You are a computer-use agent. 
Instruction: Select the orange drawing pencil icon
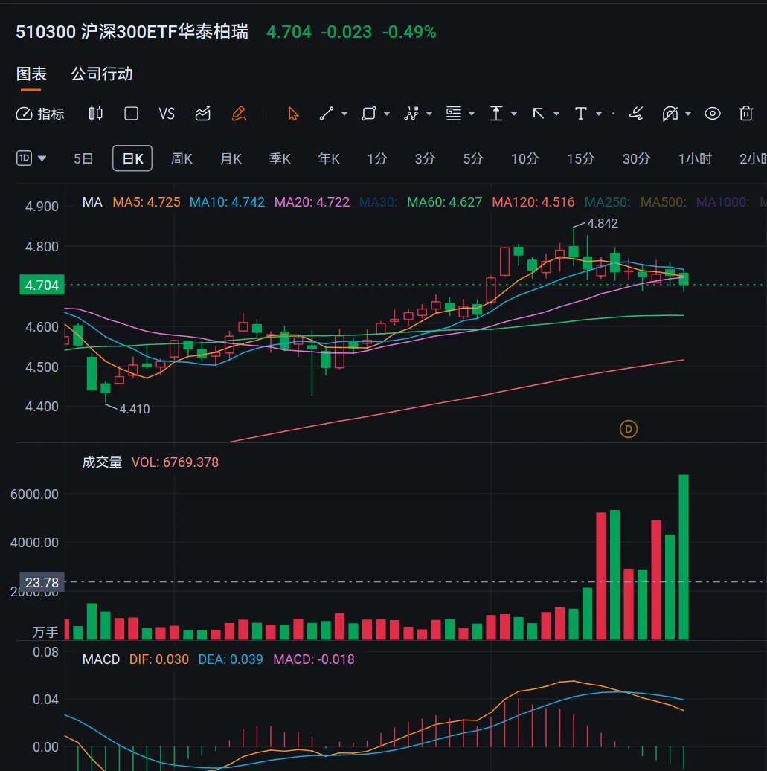point(238,114)
